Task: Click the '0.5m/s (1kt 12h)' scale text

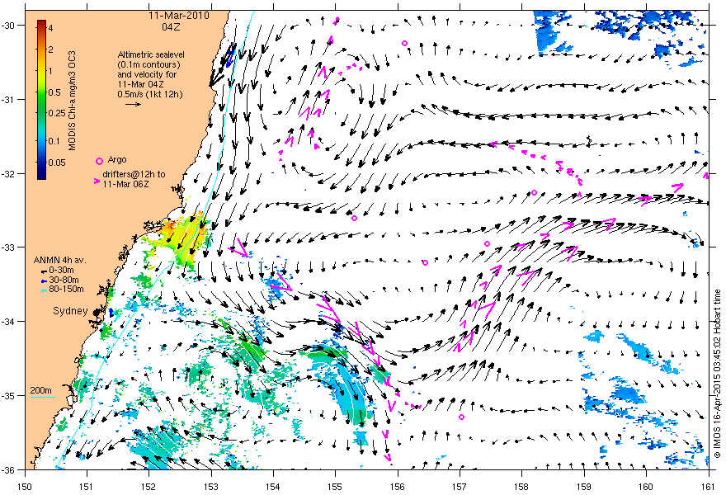Action: click(x=150, y=94)
